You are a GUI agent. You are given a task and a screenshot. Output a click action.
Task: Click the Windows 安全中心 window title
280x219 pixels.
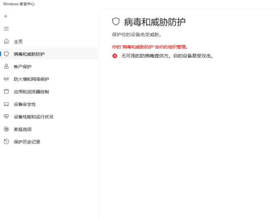click(x=19, y=4)
